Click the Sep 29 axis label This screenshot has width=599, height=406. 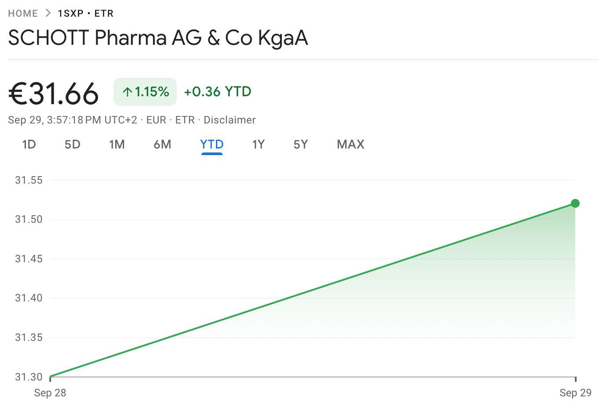[575, 393]
